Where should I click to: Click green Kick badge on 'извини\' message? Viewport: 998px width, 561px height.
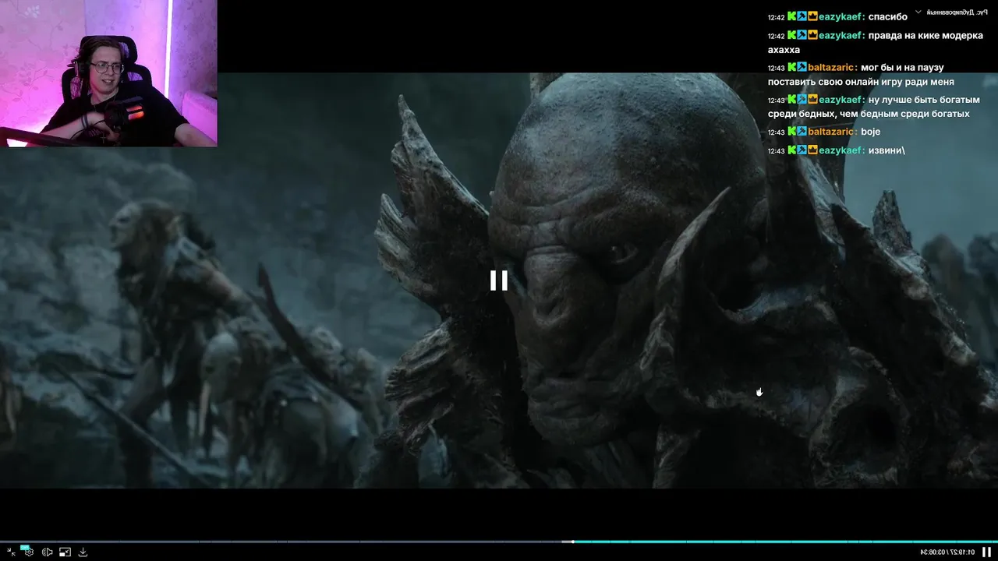[x=791, y=150]
